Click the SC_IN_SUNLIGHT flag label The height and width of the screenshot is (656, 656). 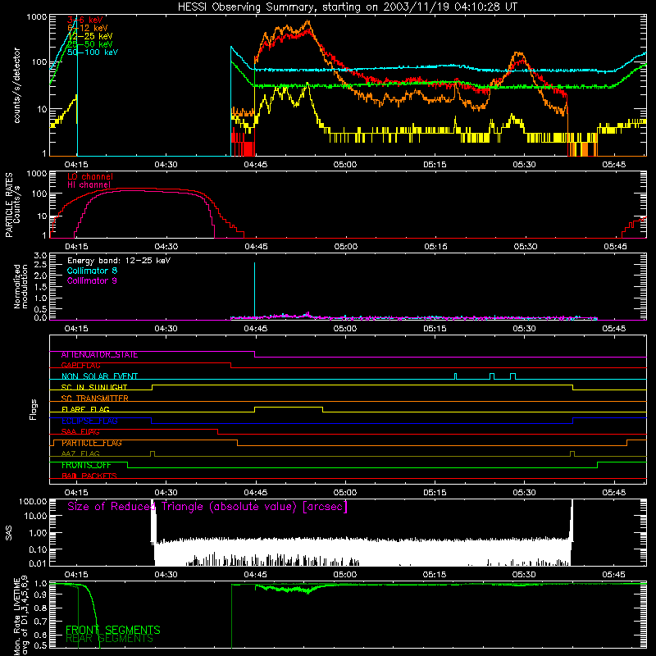(94, 387)
